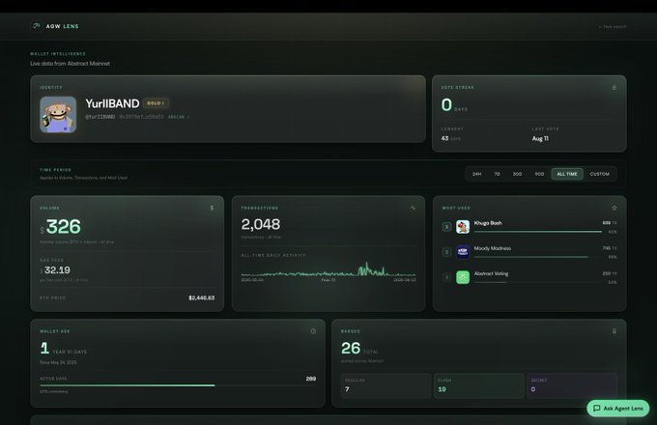Click the GOLD I tier badge
Viewport: 657px width, 425px height.
pos(156,103)
